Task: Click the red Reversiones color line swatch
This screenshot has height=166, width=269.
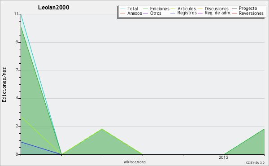Action: point(234,13)
